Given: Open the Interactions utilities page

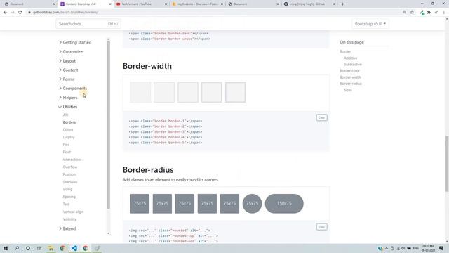Looking at the screenshot, I should coord(72,160).
